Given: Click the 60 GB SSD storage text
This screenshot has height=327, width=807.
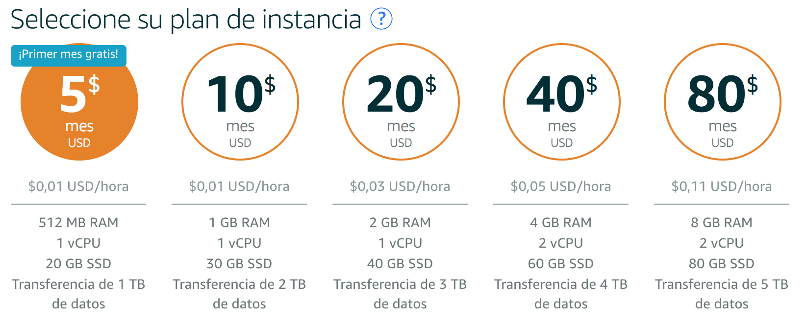Looking at the screenshot, I should pos(561,264).
